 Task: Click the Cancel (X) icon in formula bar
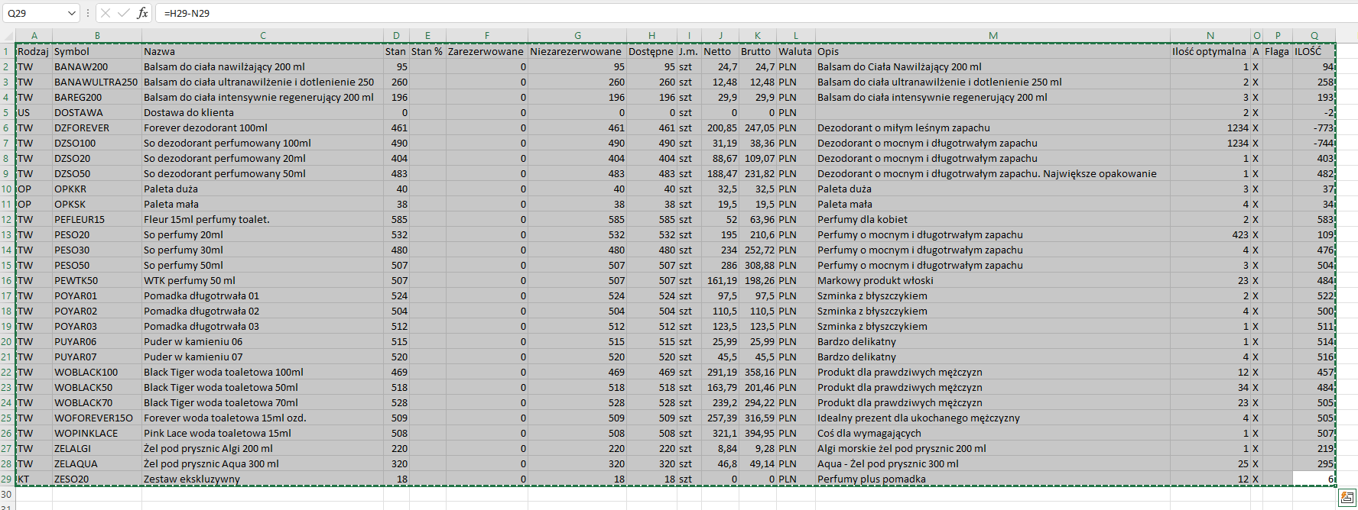[106, 13]
